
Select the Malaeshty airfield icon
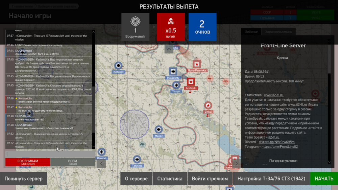click(173, 71)
